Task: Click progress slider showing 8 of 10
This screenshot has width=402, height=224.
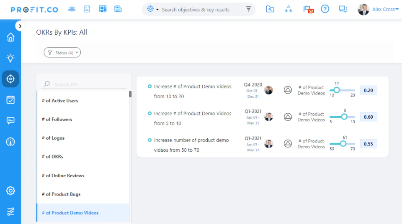Action: pos(342,117)
